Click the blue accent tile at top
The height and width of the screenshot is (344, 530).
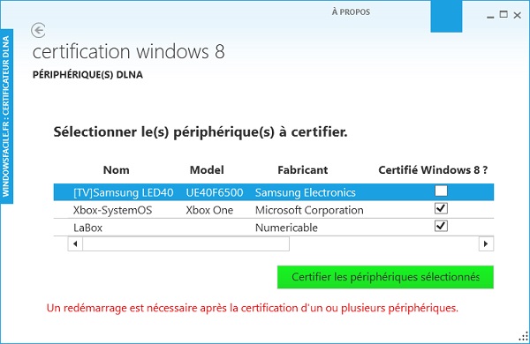point(446,16)
